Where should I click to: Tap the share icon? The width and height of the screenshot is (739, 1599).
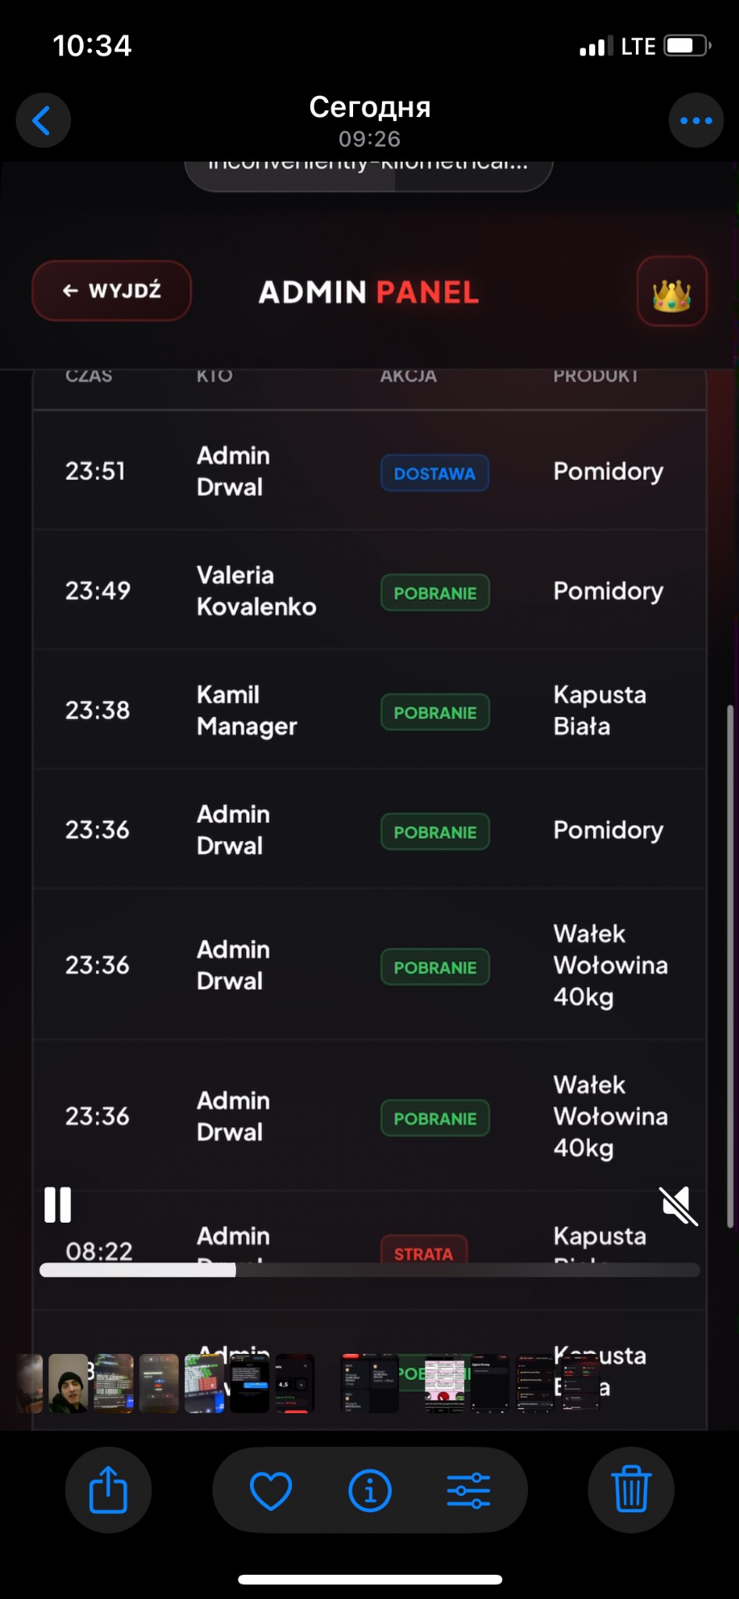pyautogui.click(x=108, y=1490)
